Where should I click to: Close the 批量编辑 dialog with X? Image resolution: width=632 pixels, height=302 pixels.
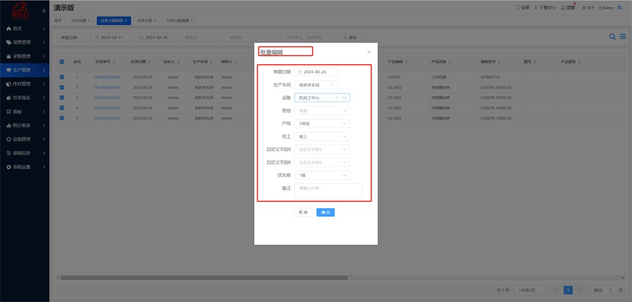(x=369, y=52)
